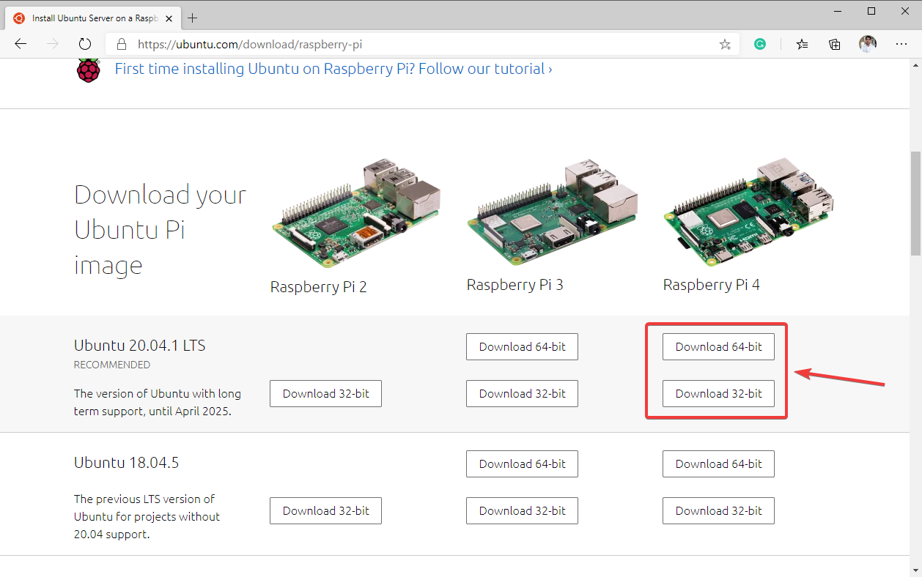Viewport: 922px width, 577px height.
Task: Open the browser Settings and more menu
Action: (901, 44)
